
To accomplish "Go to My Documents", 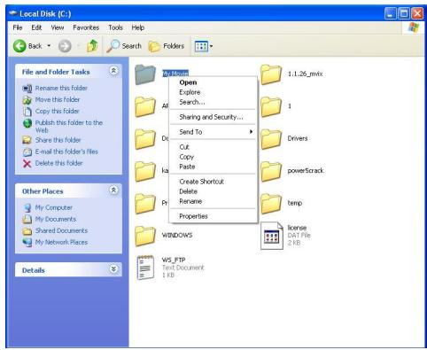I will [56, 219].
